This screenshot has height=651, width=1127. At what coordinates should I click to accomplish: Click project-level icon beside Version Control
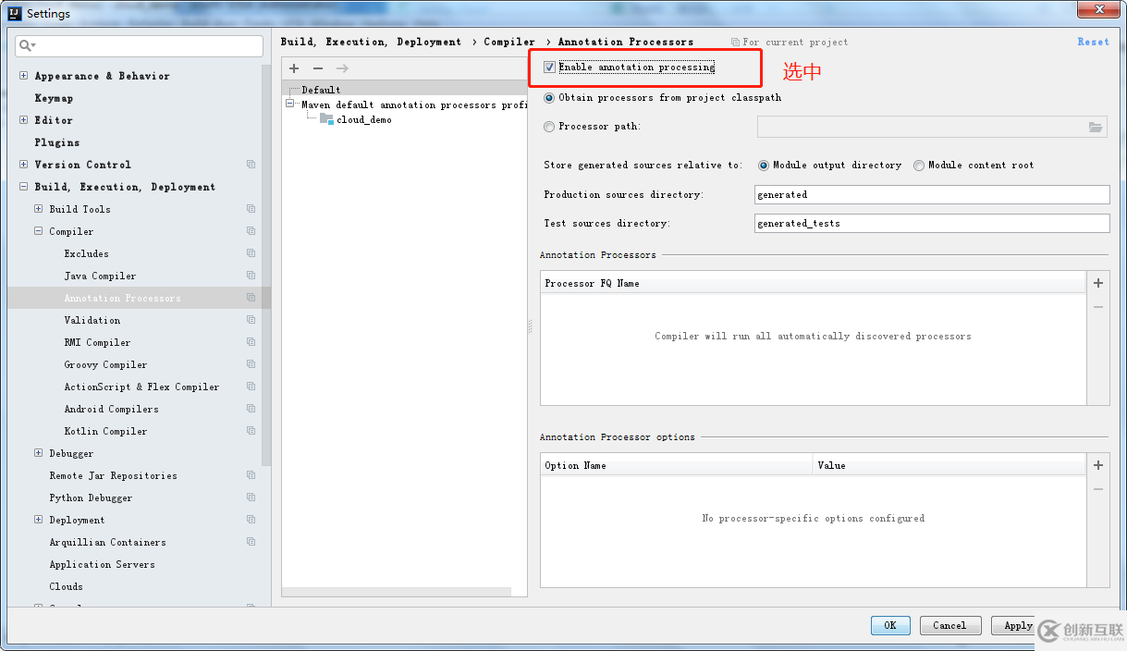[x=251, y=165]
